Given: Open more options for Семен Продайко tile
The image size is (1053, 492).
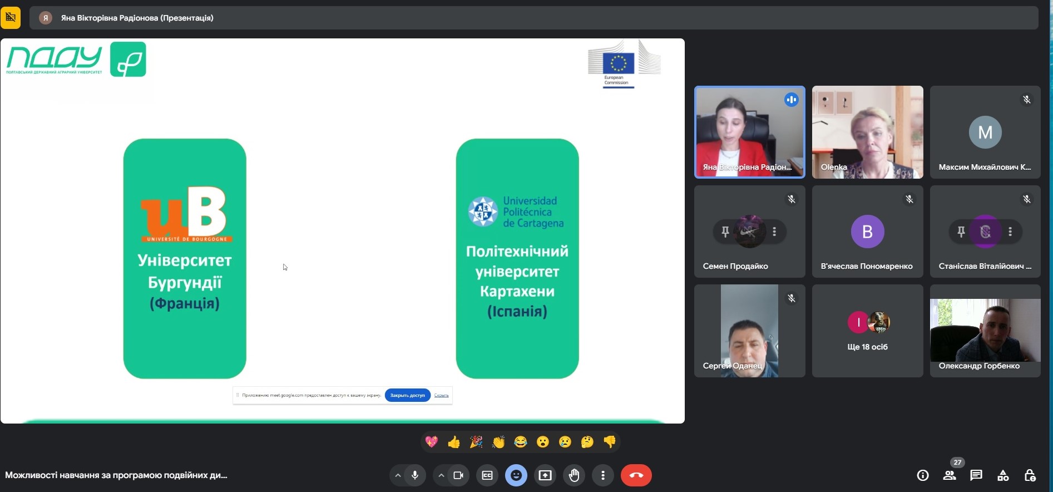Looking at the screenshot, I should (x=774, y=232).
